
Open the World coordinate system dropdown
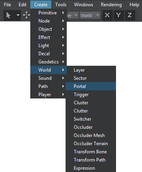(x=90, y=16)
